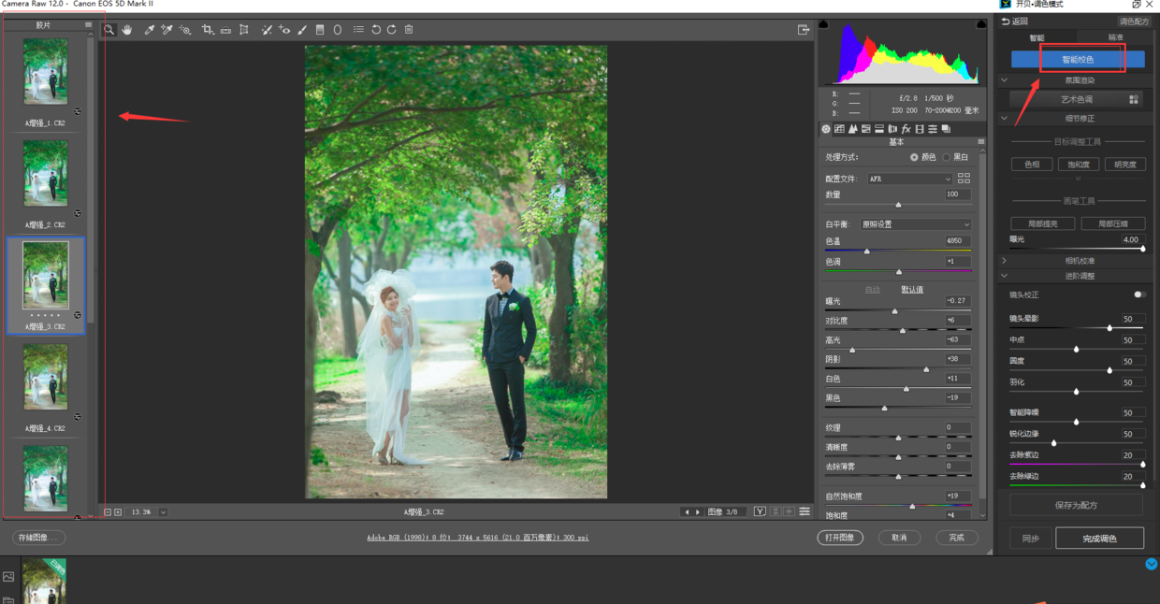Select the A增强_1.CR2 thumbnail
The image size is (1160, 604).
(46, 71)
